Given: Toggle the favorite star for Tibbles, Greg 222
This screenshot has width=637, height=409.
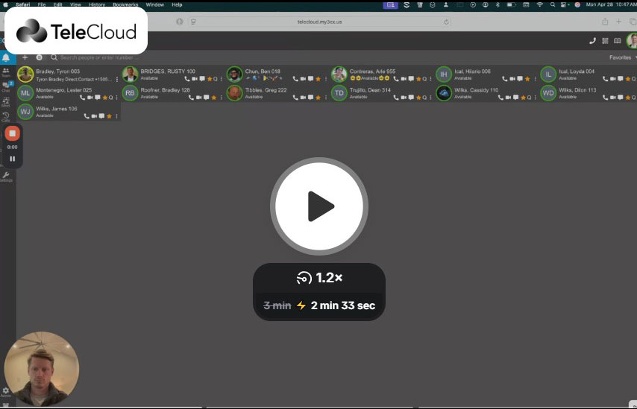Looking at the screenshot, I should pyautogui.click(x=318, y=98).
